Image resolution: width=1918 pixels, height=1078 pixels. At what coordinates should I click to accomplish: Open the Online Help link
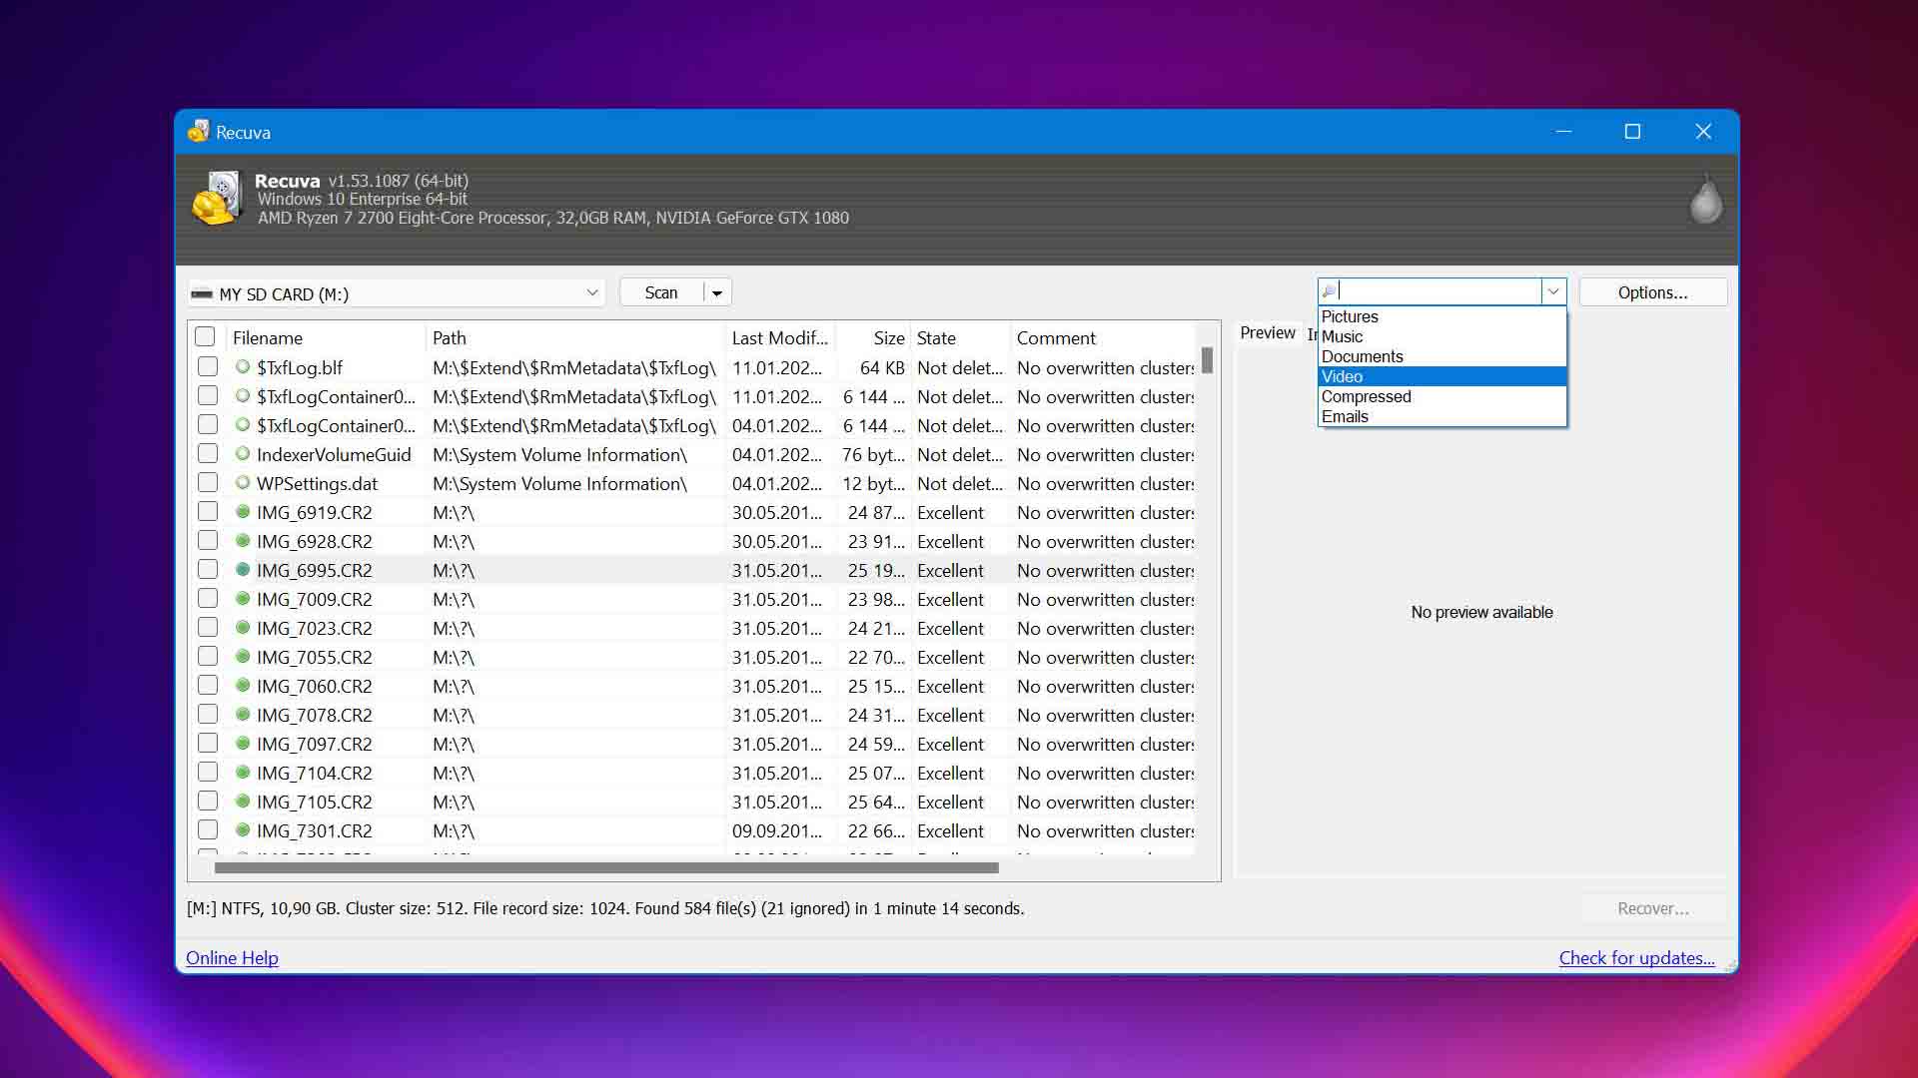(232, 958)
